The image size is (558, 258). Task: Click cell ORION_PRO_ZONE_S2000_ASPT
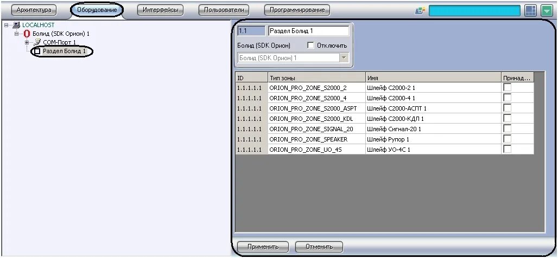point(316,108)
